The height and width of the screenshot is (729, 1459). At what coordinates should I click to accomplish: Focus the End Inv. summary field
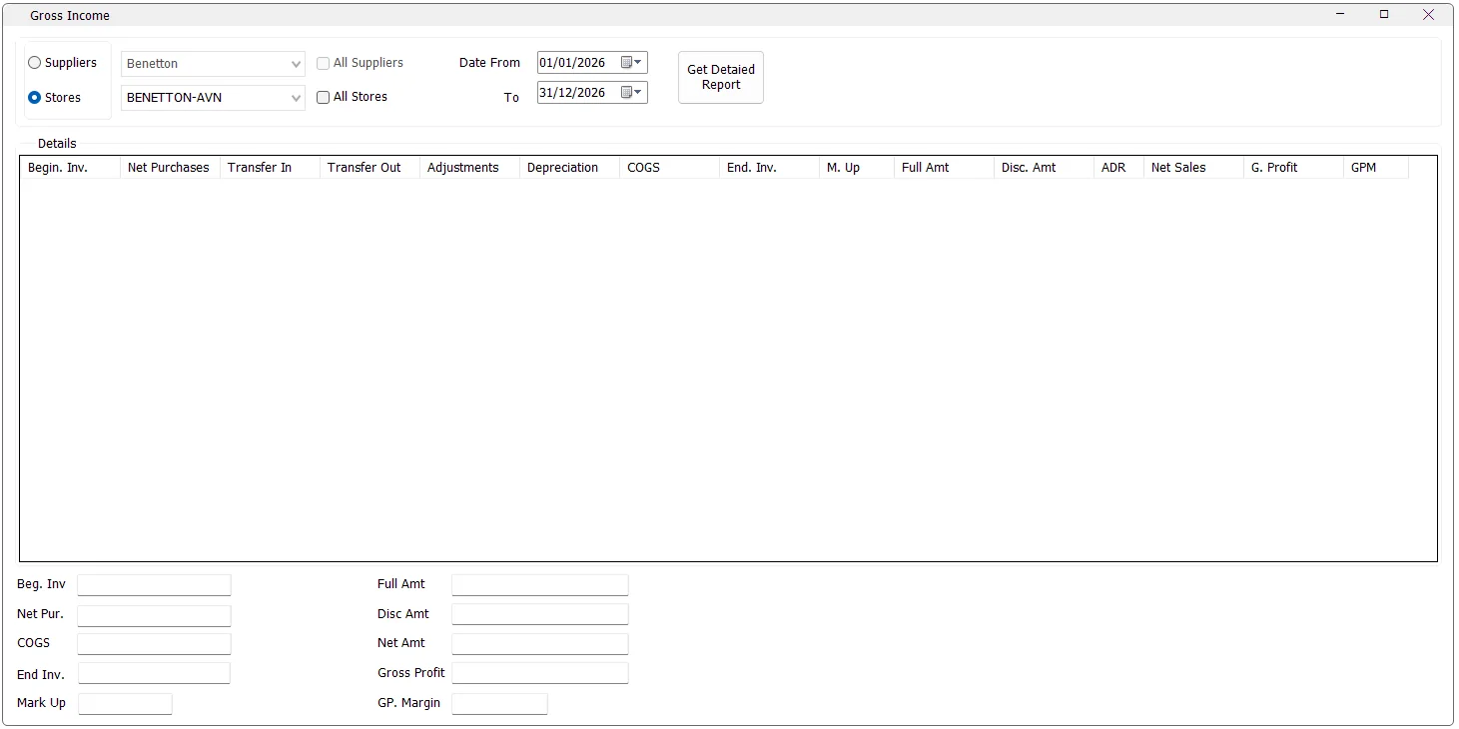154,674
